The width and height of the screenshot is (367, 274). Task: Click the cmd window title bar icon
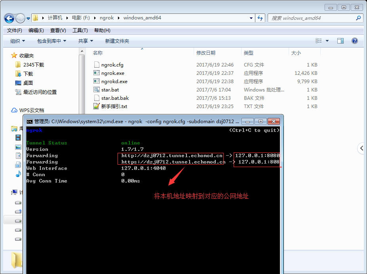pyautogui.click(x=29, y=122)
